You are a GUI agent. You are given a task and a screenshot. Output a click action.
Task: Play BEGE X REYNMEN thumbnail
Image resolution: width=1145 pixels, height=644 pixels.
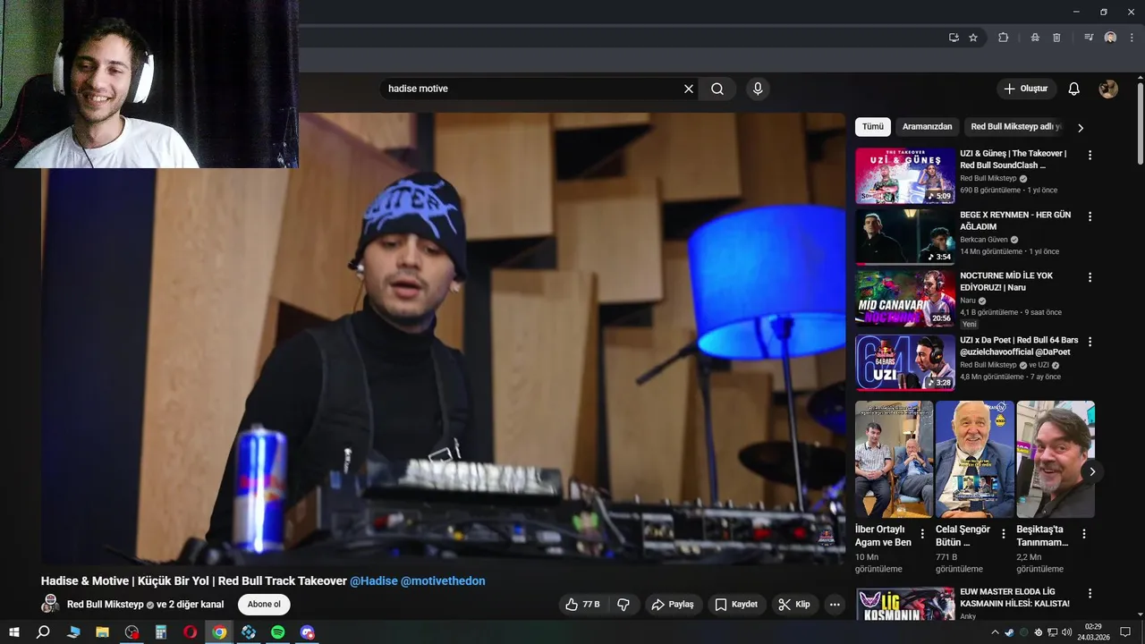click(x=905, y=237)
